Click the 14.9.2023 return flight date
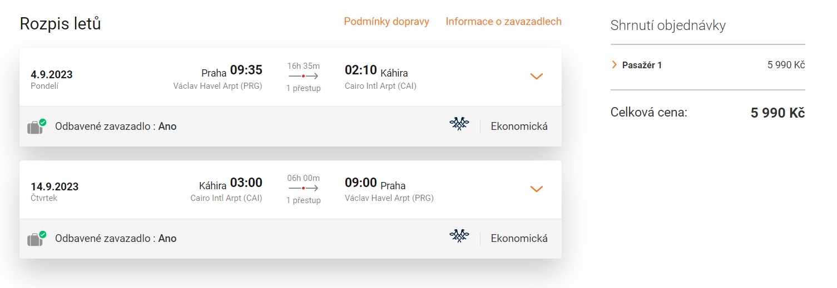Image resolution: width=837 pixels, height=288 pixels. pos(55,186)
